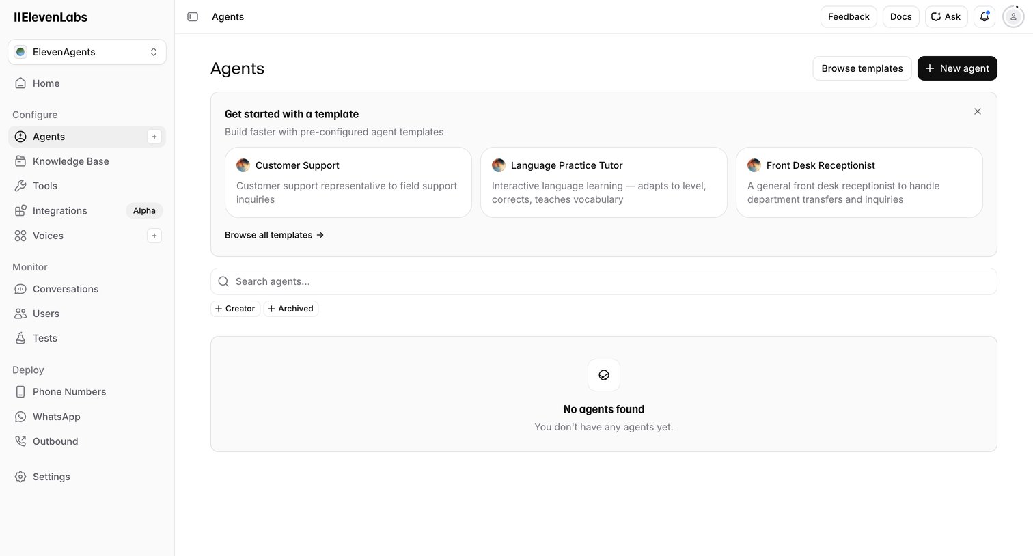Select the Language Practice Tutor template
Image resolution: width=1033 pixels, height=556 pixels.
pos(604,182)
